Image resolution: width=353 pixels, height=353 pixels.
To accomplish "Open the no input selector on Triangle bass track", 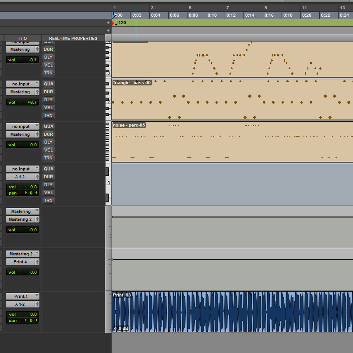I will [23, 84].
